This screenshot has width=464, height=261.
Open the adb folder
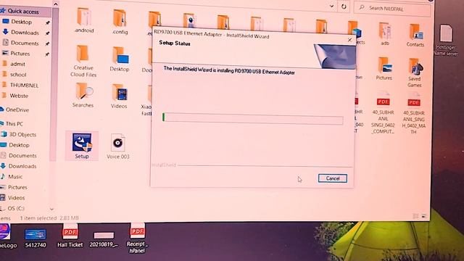[x=385, y=34]
